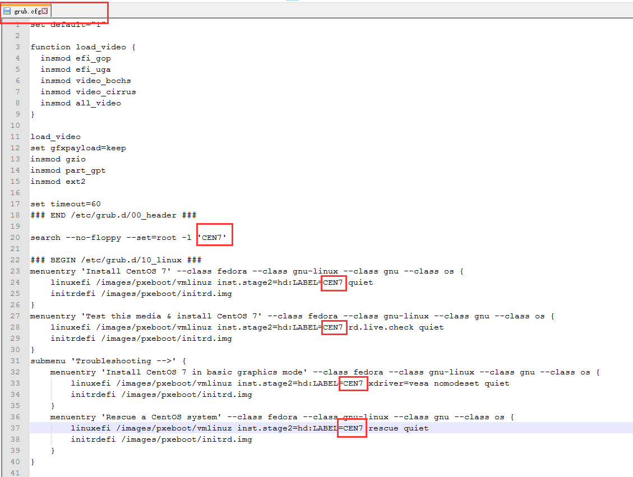633x477 pixels.
Task: Click 'linuxefi' on line 24
Action: (x=70, y=283)
